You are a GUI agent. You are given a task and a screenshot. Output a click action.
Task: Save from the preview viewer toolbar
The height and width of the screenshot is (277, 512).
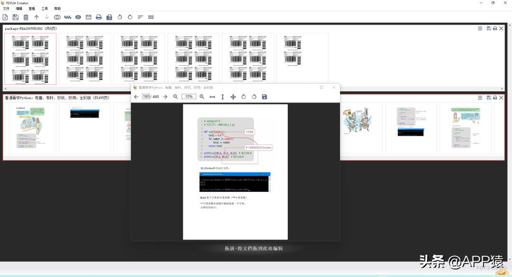[x=265, y=97]
